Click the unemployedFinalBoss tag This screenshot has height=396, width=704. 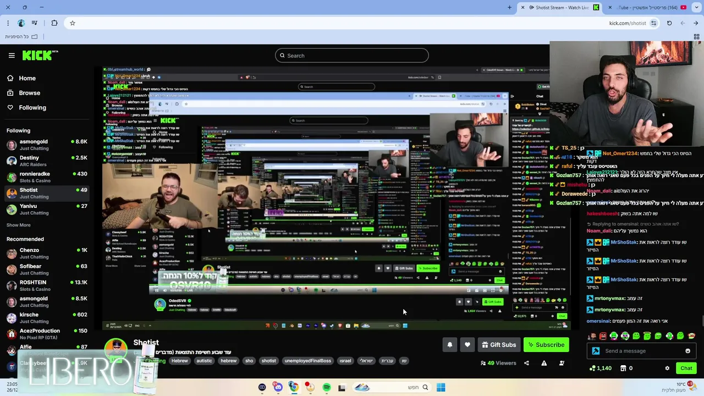[308, 361]
